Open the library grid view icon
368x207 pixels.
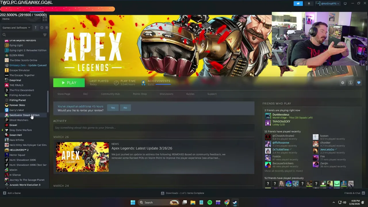point(45,19)
